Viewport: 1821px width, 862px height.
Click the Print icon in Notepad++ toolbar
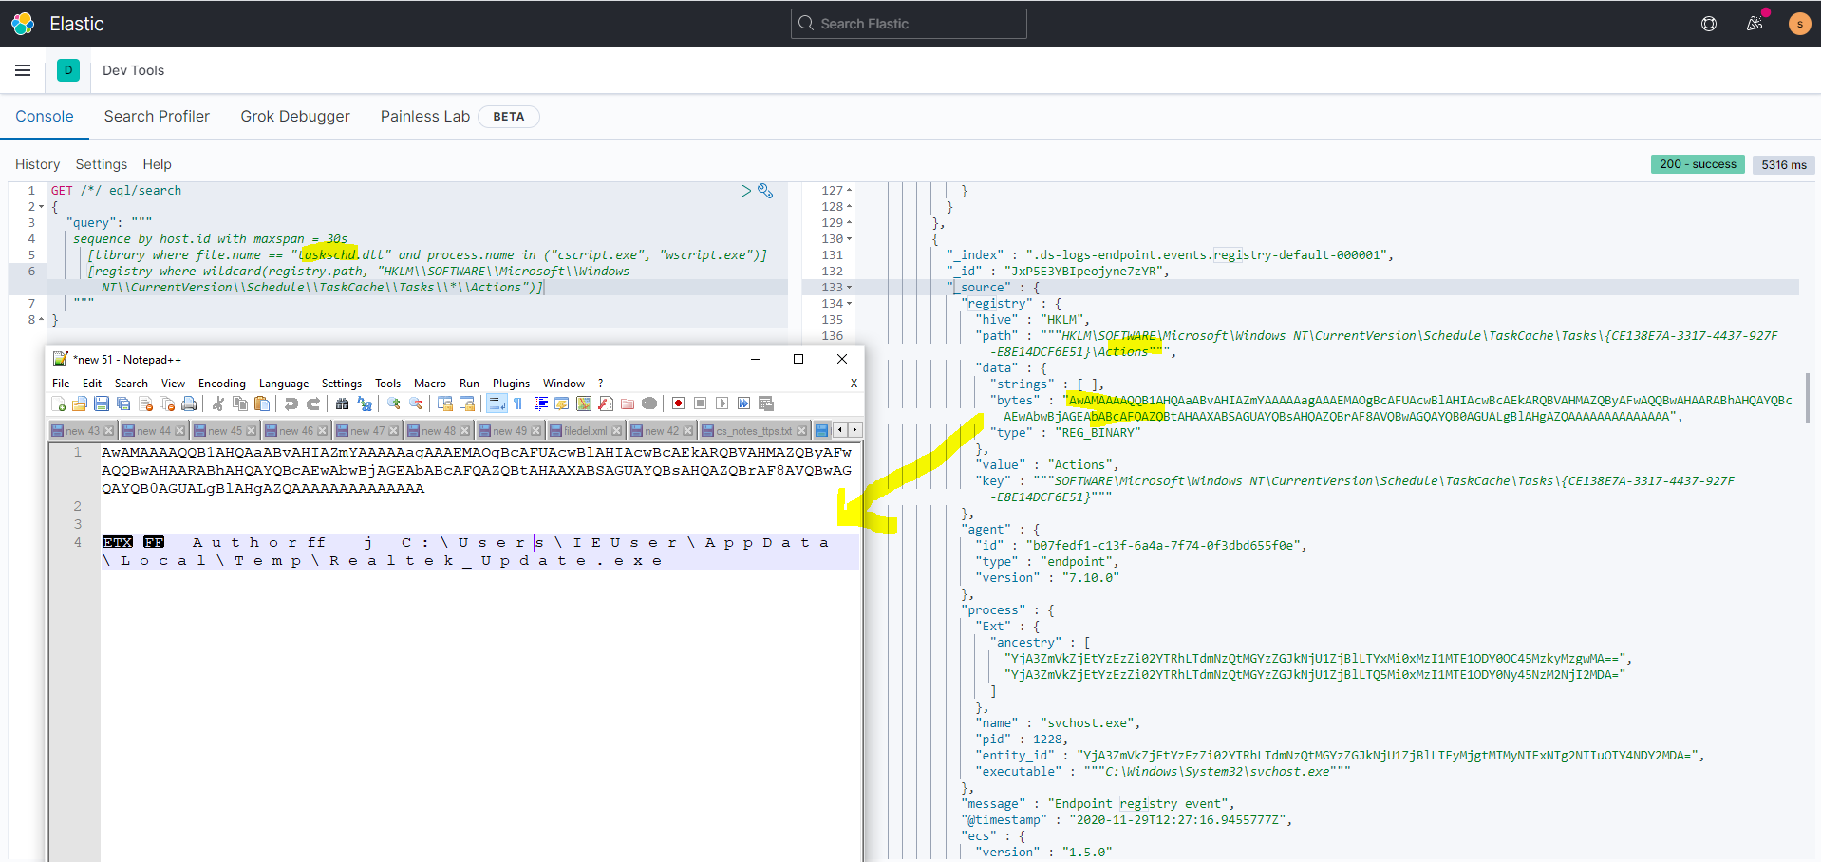(189, 403)
